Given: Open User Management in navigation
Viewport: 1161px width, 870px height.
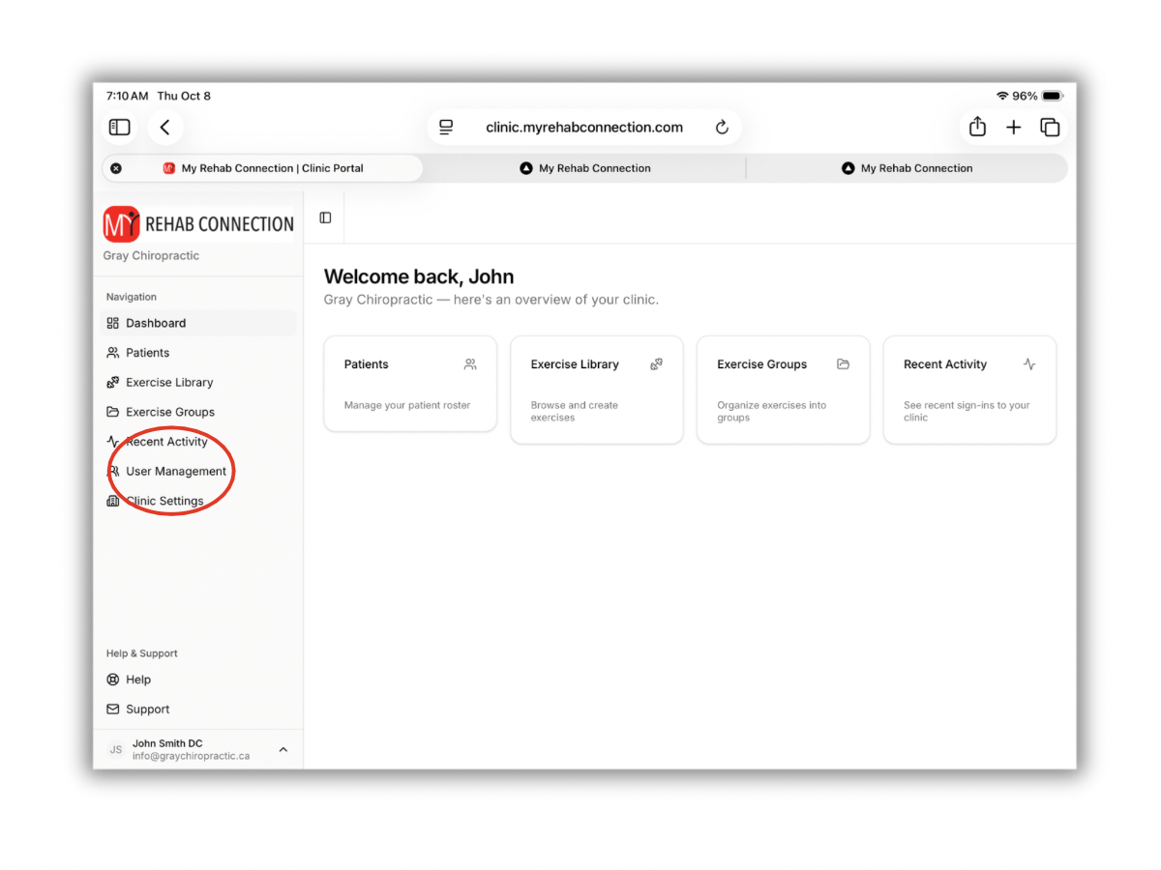Looking at the screenshot, I should (x=199, y=472).
